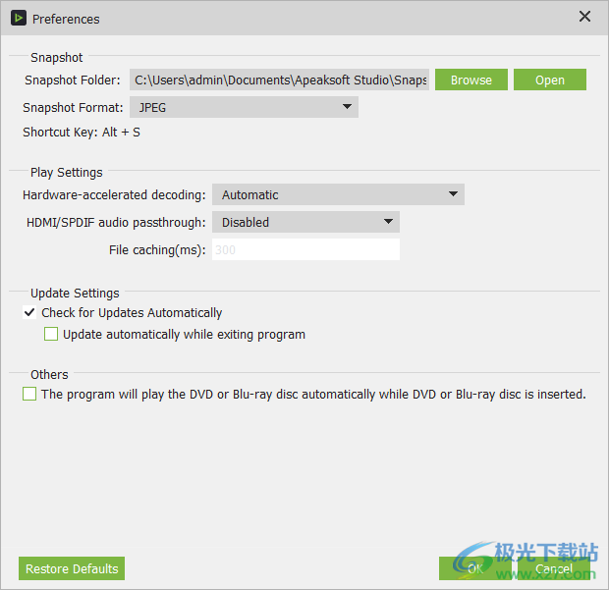Close the Preferences dialog with the X

click(584, 17)
